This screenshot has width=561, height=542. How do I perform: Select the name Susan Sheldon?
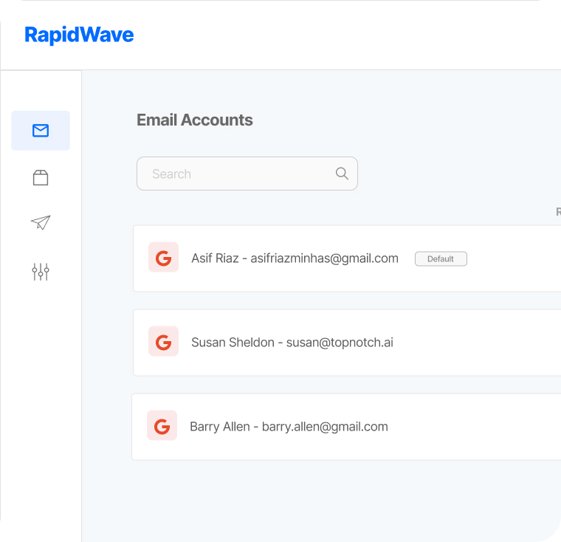(232, 343)
